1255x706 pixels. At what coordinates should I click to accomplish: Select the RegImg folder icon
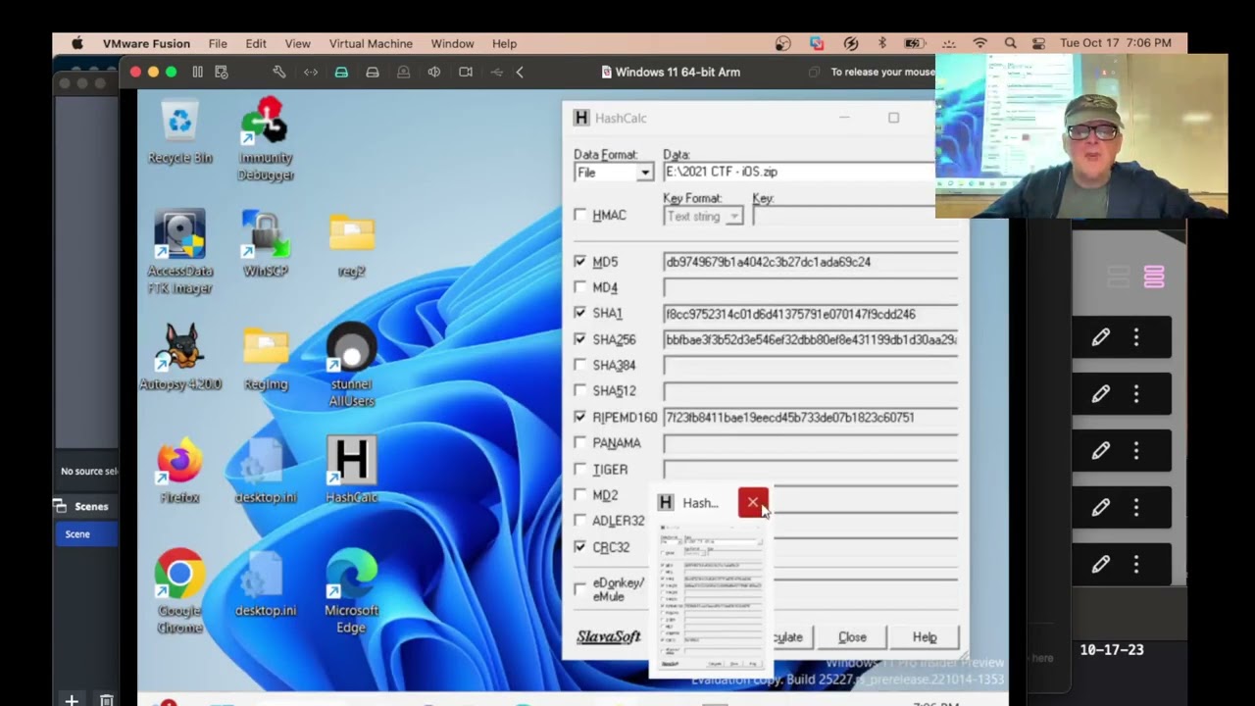(265, 356)
